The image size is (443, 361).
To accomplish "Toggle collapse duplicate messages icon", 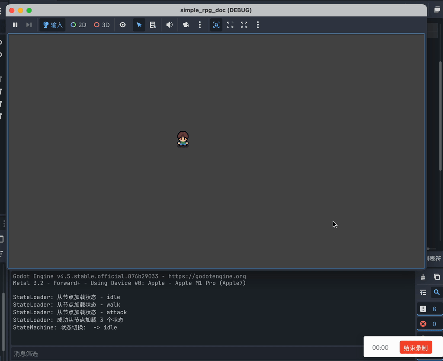I will 423,292.
